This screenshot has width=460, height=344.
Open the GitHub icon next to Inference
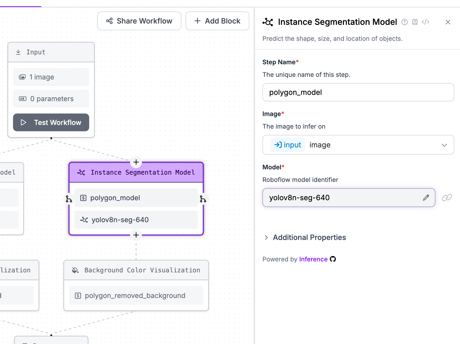click(x=333, y=259)
